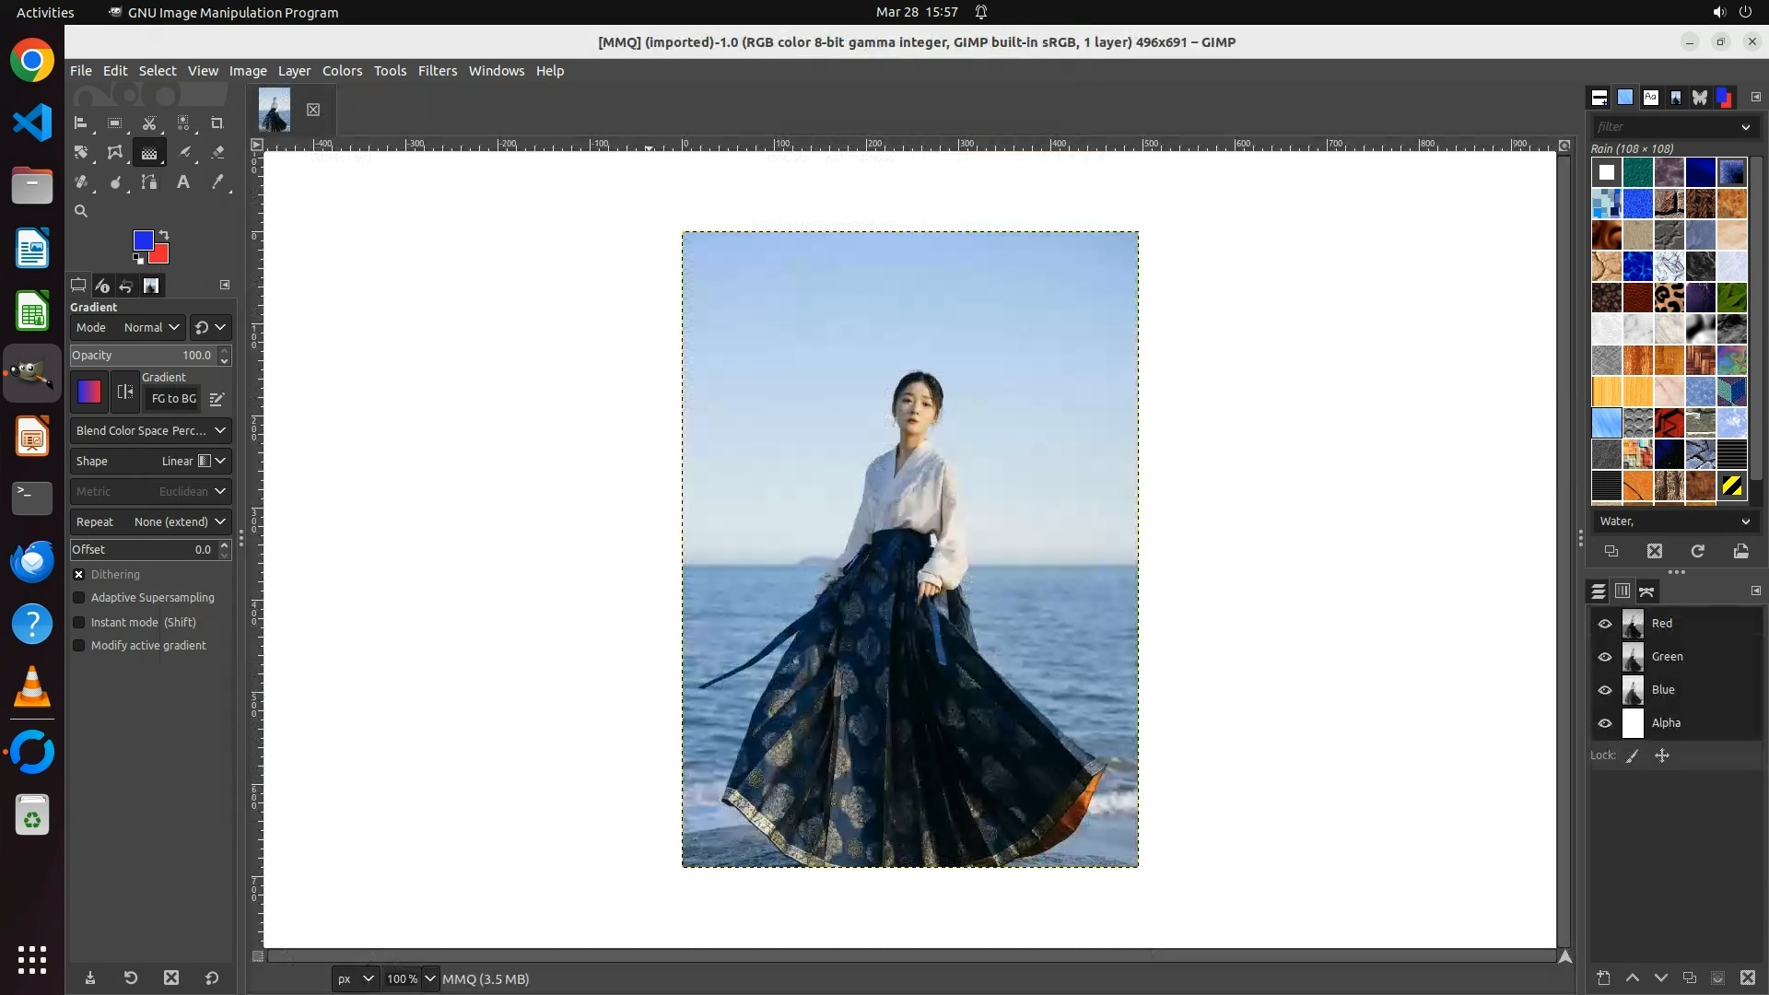Select the Eraser tool

[217, 153]
